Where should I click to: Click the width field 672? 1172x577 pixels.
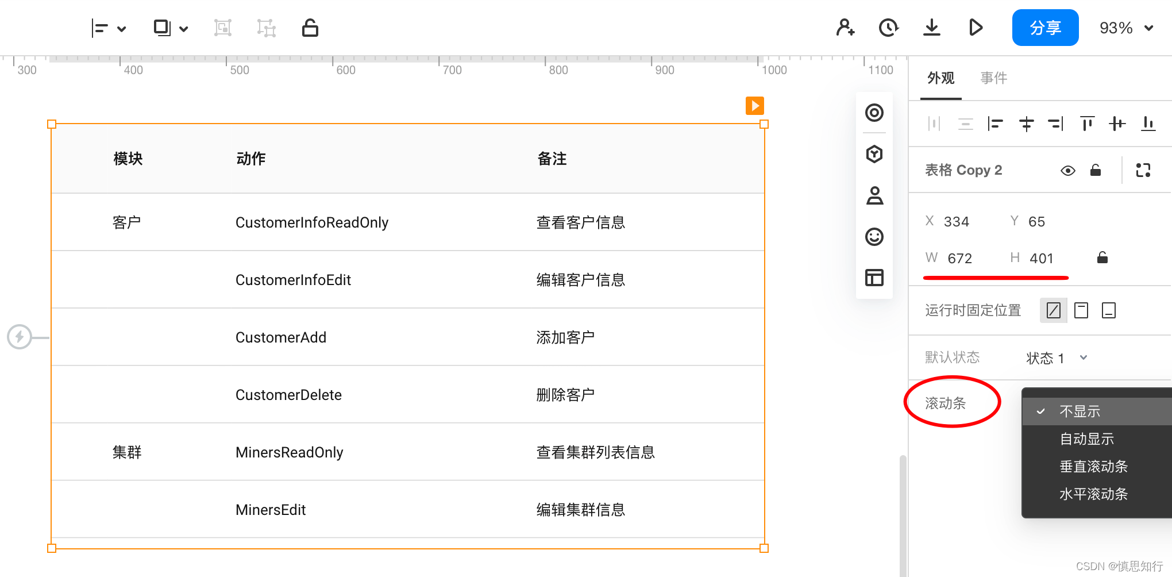point(960,259)
